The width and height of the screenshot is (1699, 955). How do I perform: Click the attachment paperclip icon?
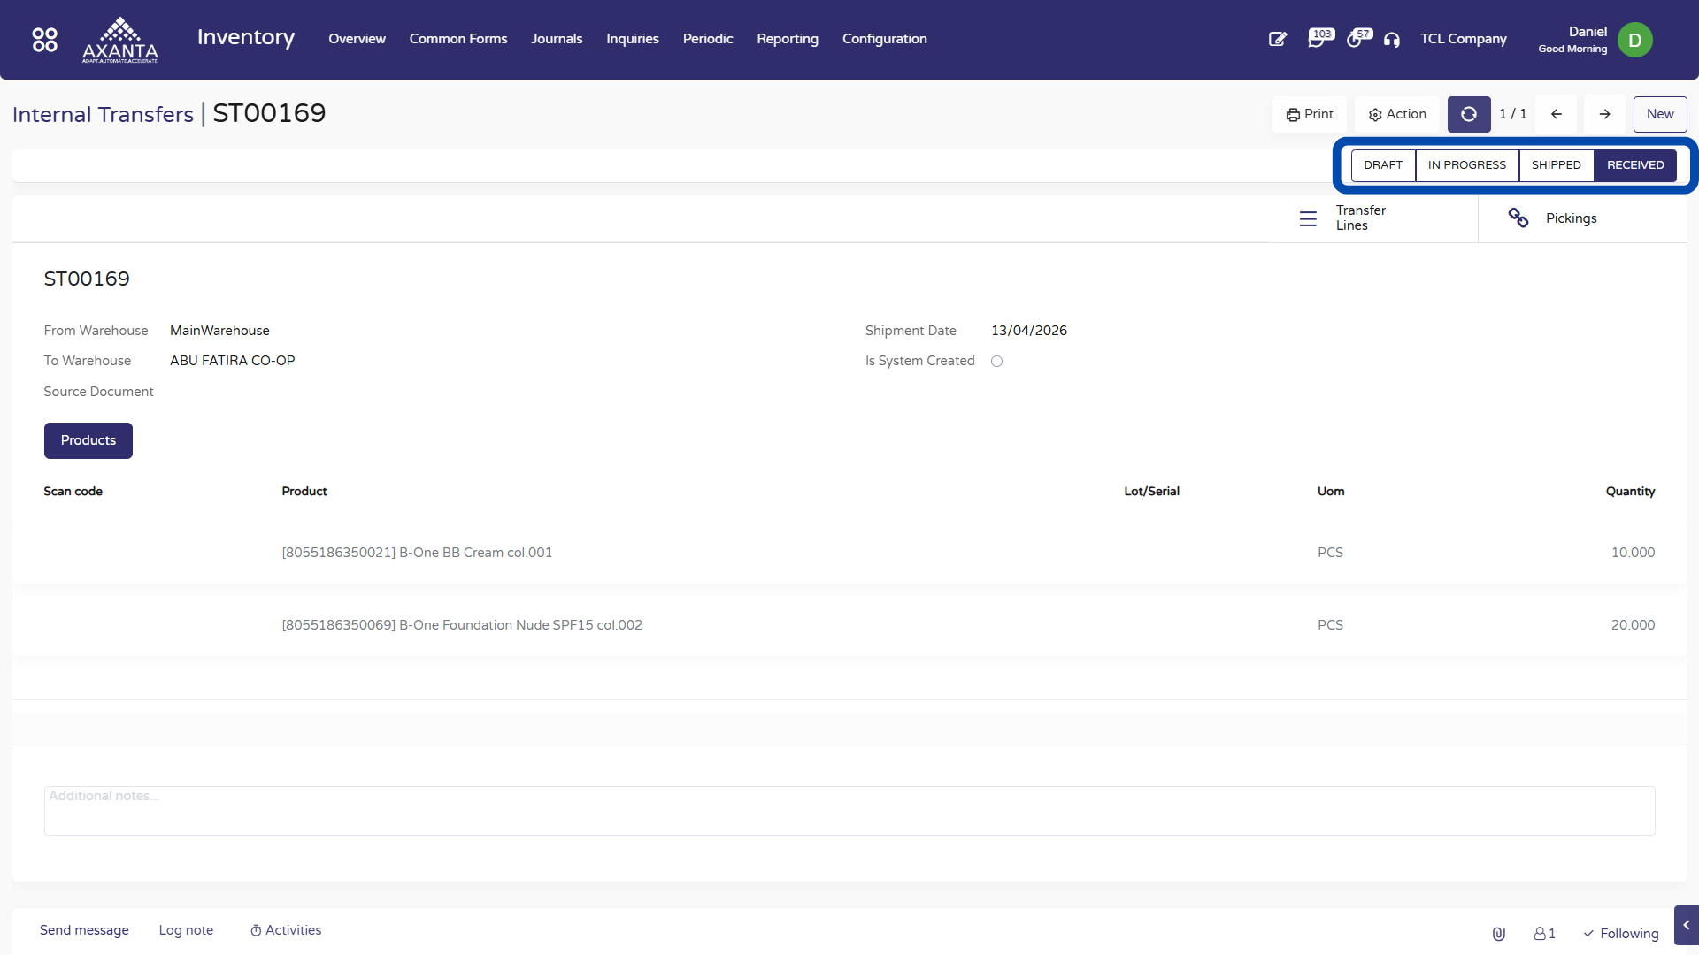point(1498,934)
